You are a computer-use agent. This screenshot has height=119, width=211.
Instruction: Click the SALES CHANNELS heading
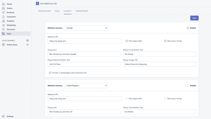8,41
